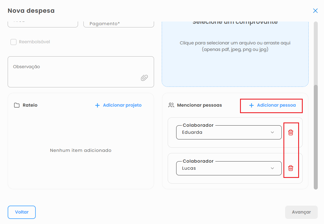
Task: Expand the chevron in the Lucas field
Action: pos(272,168)
